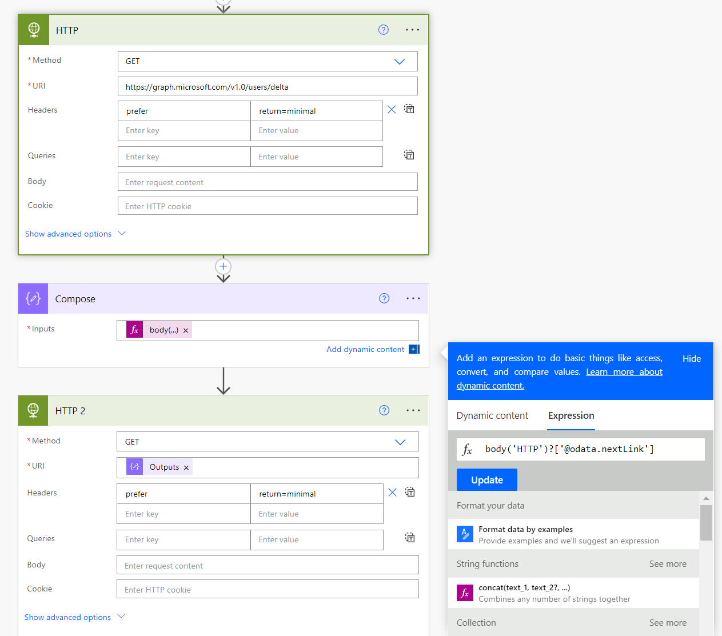722x636 pixels.
Task: Delete the prefer header in HTTP action
Action: [392, 109]
